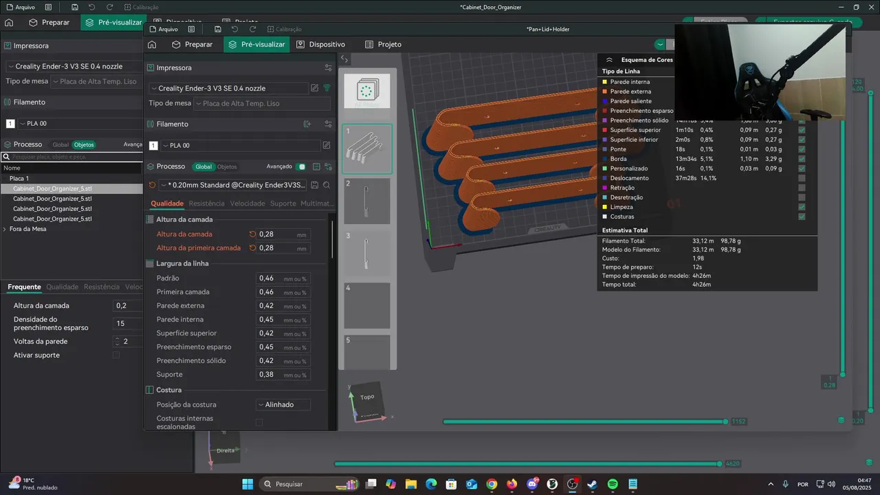Open the Preparar tab in front window

coord(192,44)
